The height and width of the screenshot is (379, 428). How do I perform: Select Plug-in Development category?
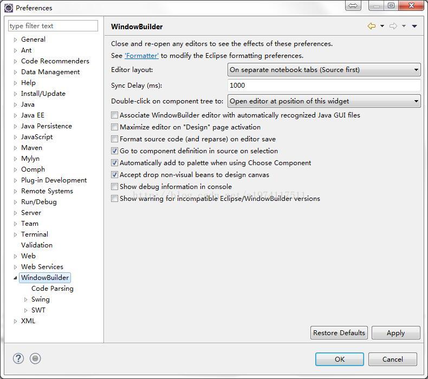(x=54, y=180)
